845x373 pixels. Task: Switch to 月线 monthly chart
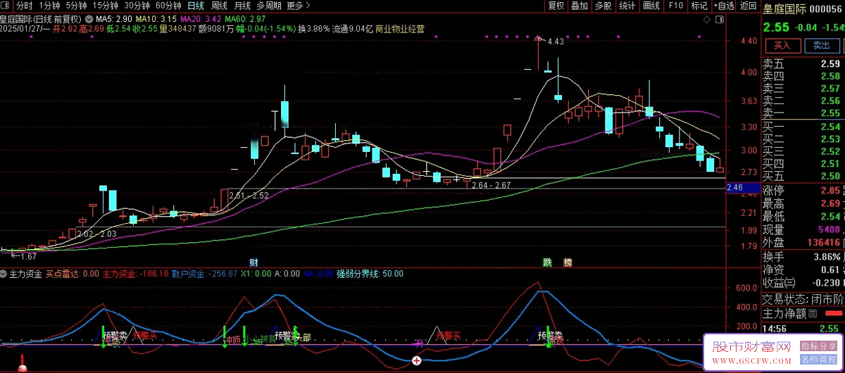tap(242, 6)
